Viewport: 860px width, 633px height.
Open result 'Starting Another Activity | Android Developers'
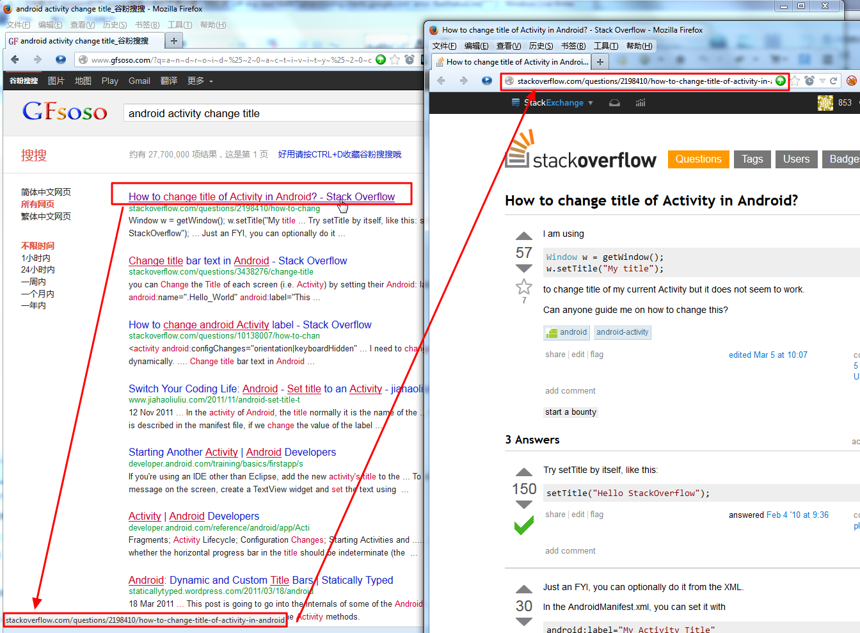tap(232, 452)
